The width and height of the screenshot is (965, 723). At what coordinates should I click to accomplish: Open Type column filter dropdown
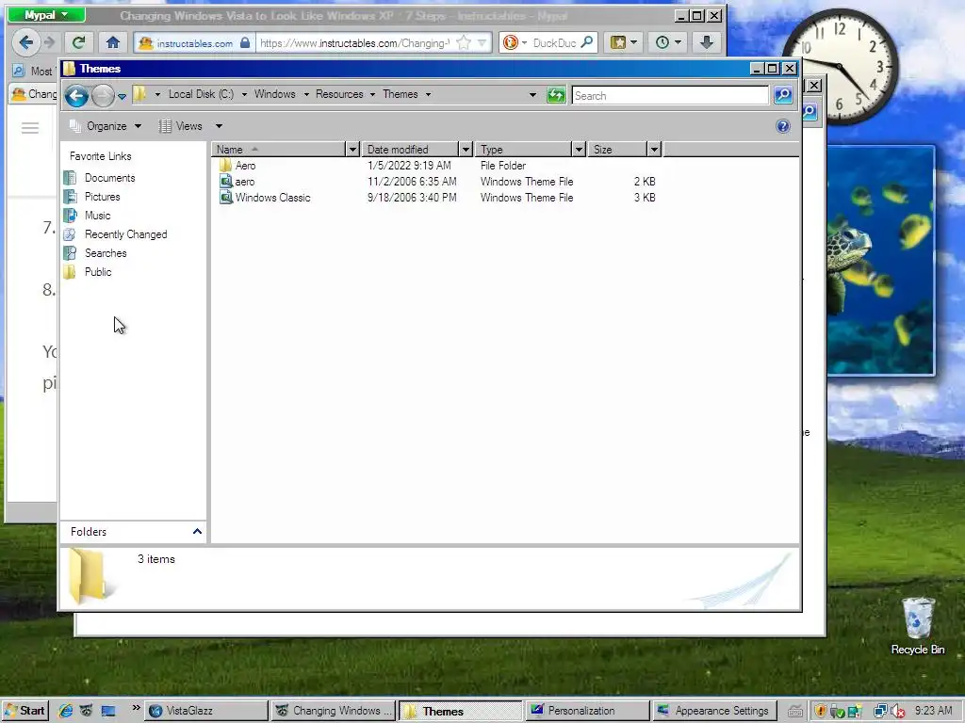[x=578, y=150]
